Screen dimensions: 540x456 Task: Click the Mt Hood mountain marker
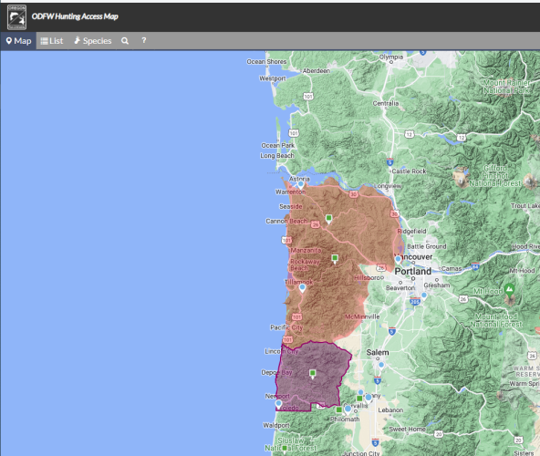[x=509, y=288]
